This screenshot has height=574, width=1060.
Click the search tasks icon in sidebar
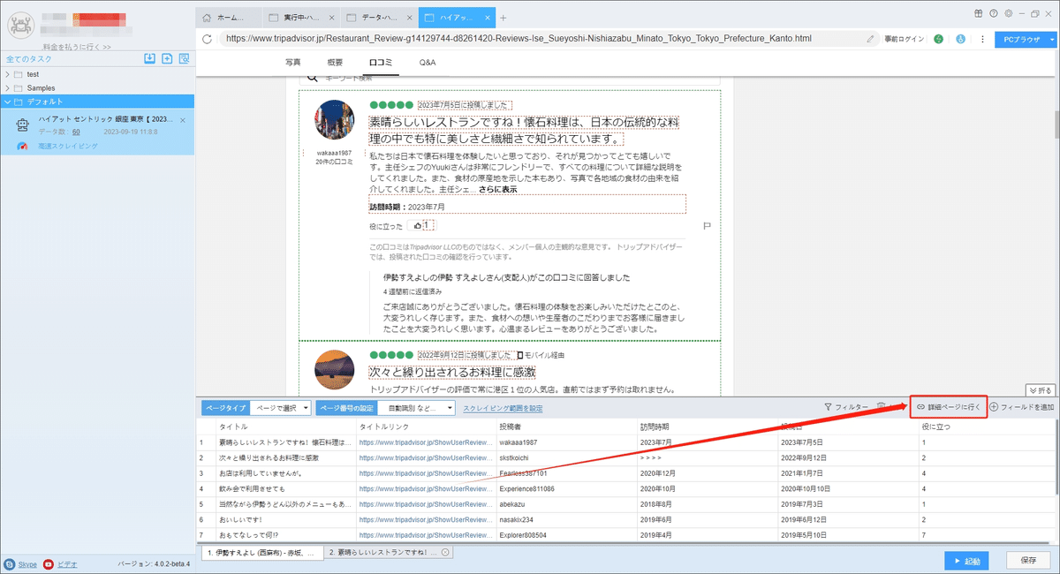pyautogui.click(x=184, y=58)
